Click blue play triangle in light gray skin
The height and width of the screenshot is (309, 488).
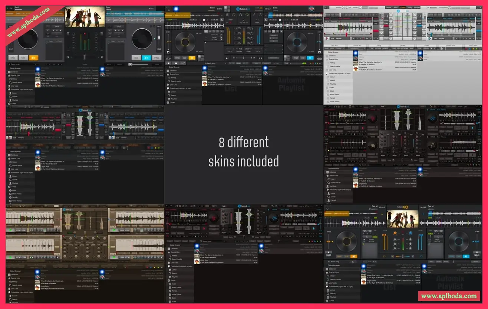[430, 38]
